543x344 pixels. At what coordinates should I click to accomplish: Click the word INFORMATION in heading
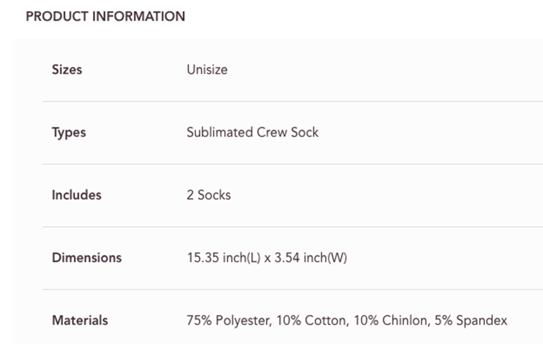click(139, 16)
